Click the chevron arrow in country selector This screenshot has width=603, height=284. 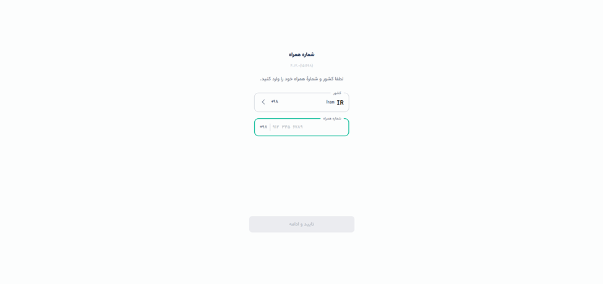click(x=263, y=102)
